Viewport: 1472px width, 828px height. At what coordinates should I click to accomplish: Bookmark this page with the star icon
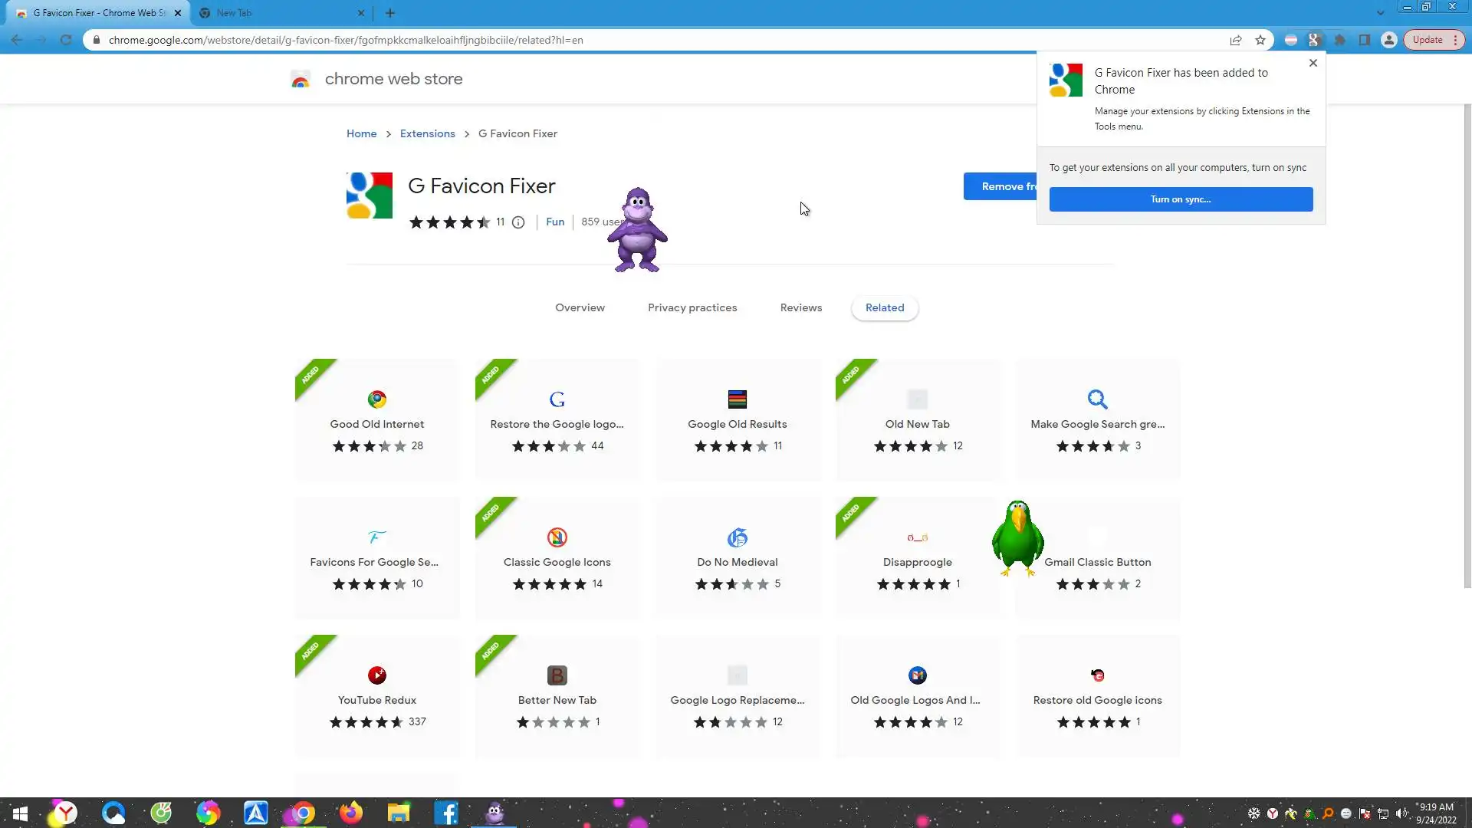pos(1260,40)
